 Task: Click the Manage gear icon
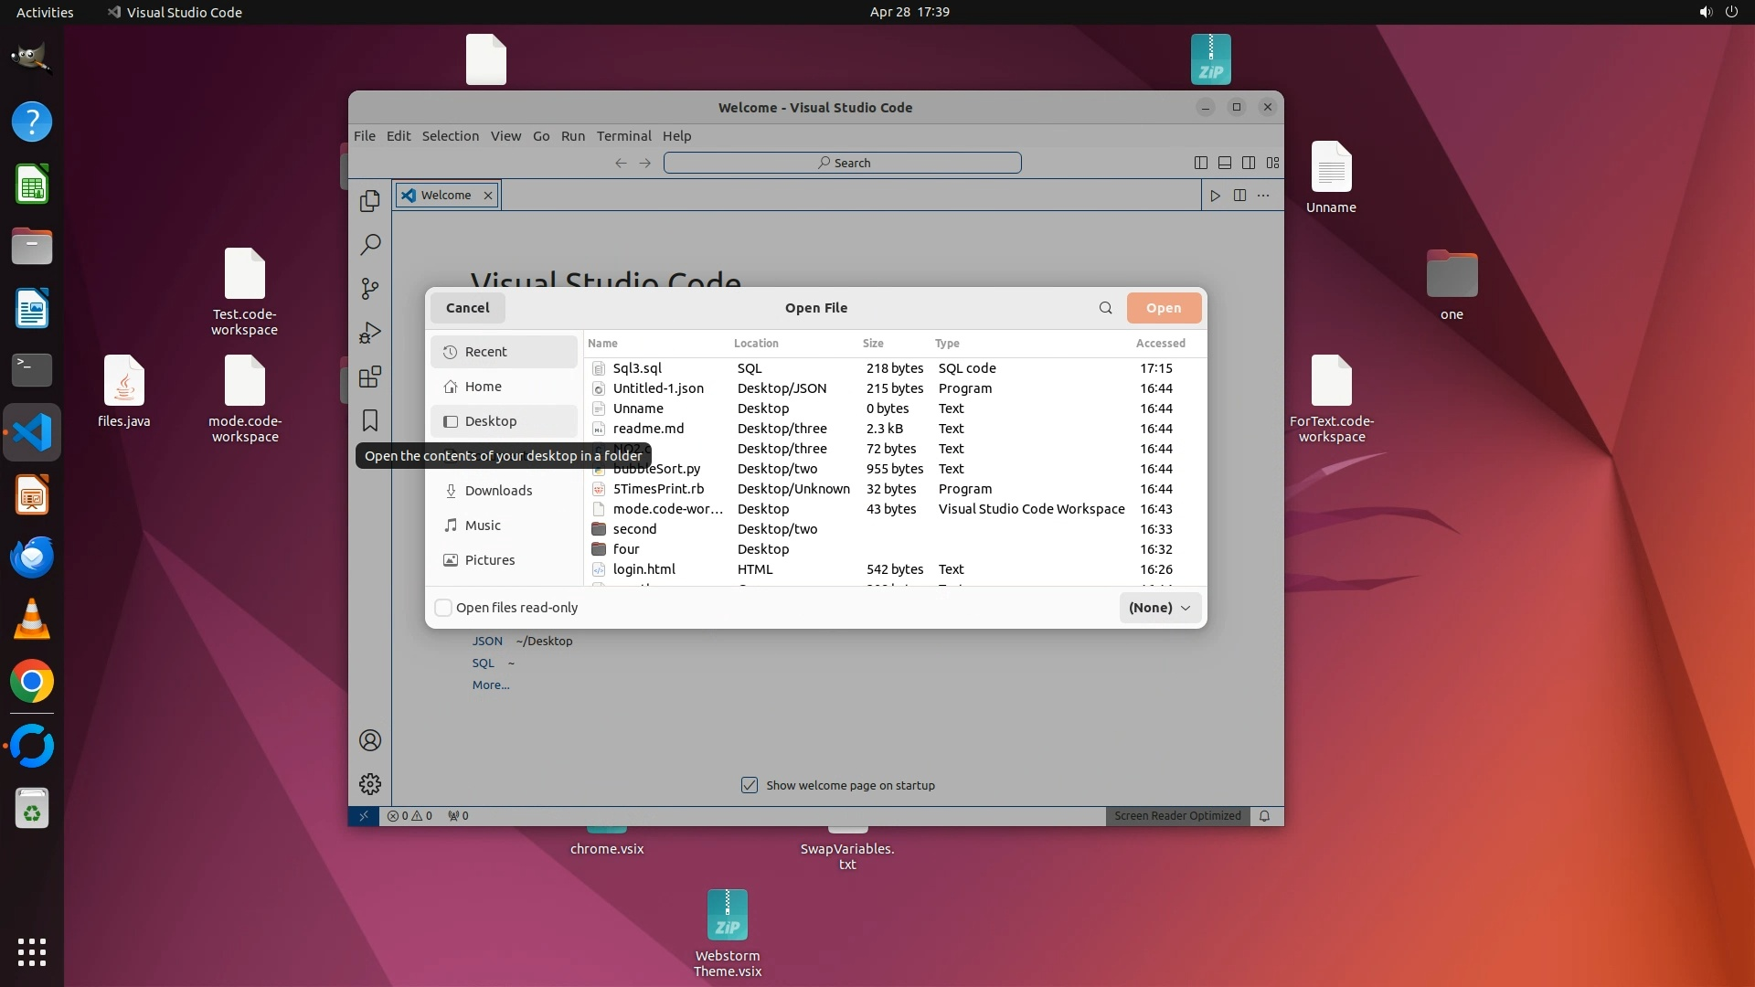coord(369,784)
